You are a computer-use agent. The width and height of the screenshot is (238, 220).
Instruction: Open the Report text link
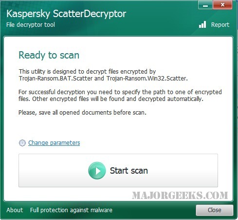pyautogui.click(x=220, y=25)
